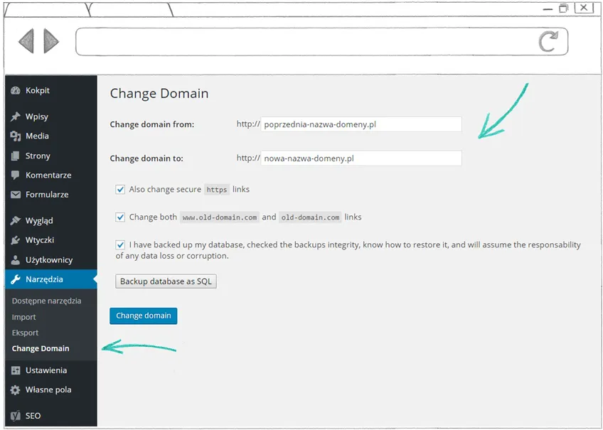Toggle the database backup confirmation checkbox

pos(120,244)
